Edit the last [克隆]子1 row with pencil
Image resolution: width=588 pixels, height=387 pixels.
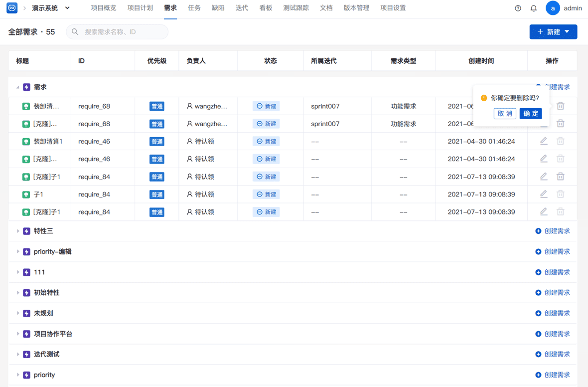(x=543, y=212)
